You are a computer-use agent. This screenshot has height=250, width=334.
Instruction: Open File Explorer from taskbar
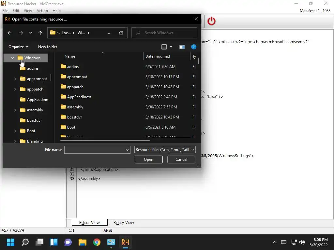[83, 242]
